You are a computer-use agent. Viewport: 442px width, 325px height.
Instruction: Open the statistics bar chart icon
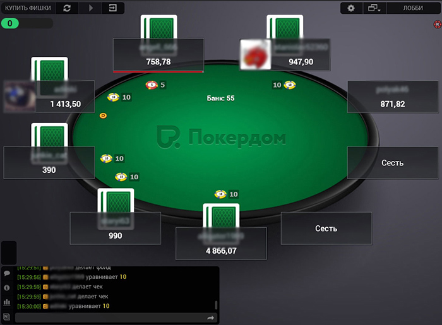click(7, 302)
